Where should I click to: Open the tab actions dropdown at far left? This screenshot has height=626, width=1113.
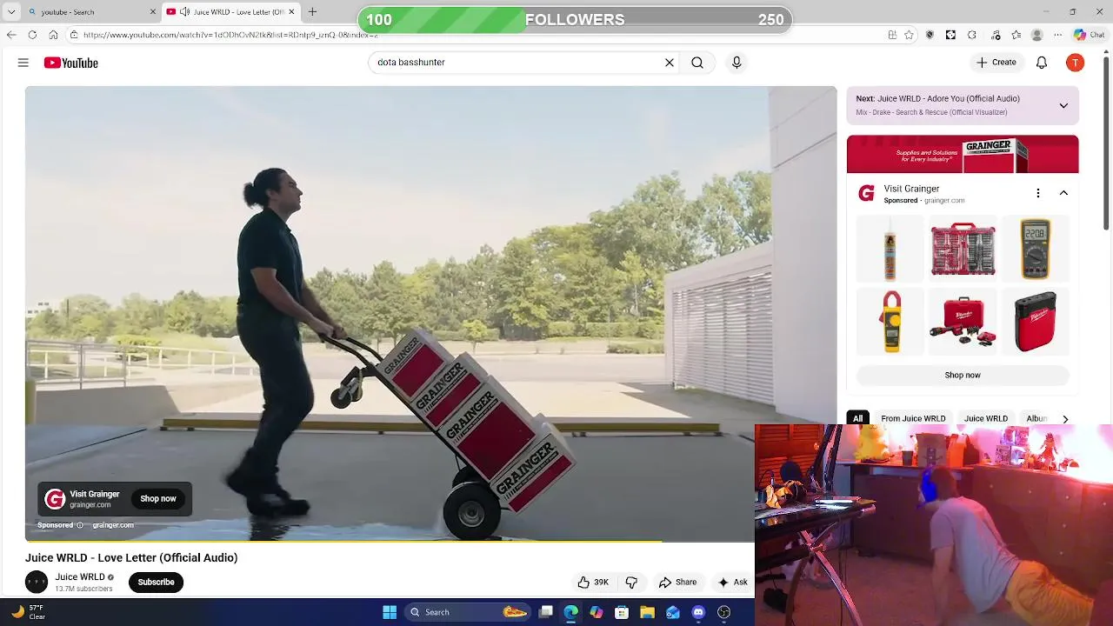pyautogui.click(x=11, y=12)
